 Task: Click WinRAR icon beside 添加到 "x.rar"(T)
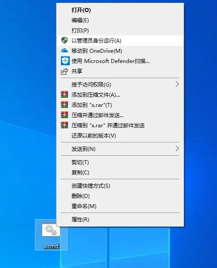tap(64, 105)
